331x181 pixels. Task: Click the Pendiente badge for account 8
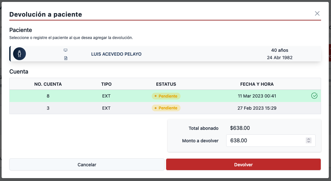coord(166,96)
